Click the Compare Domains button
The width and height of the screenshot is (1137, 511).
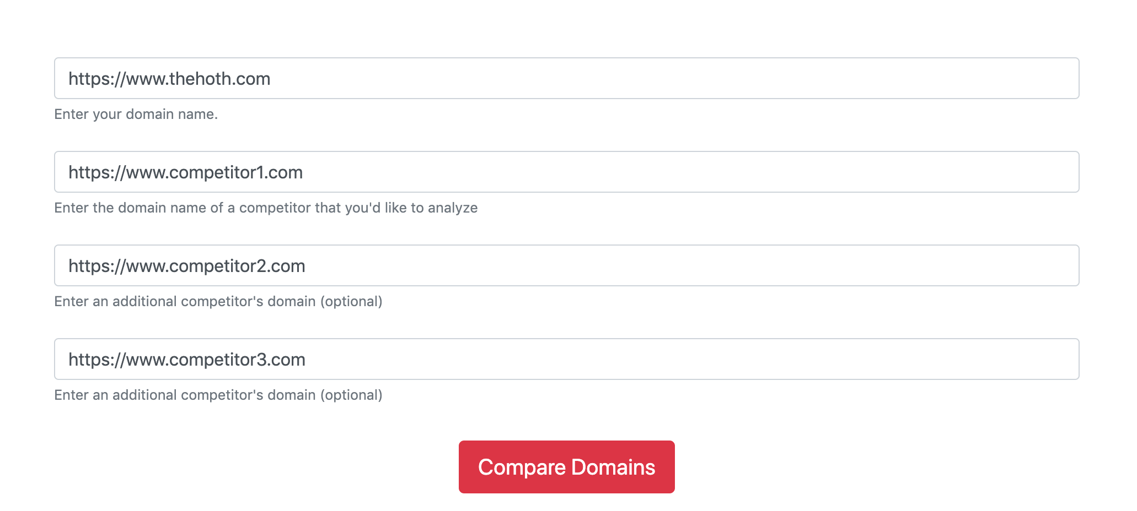566,467
